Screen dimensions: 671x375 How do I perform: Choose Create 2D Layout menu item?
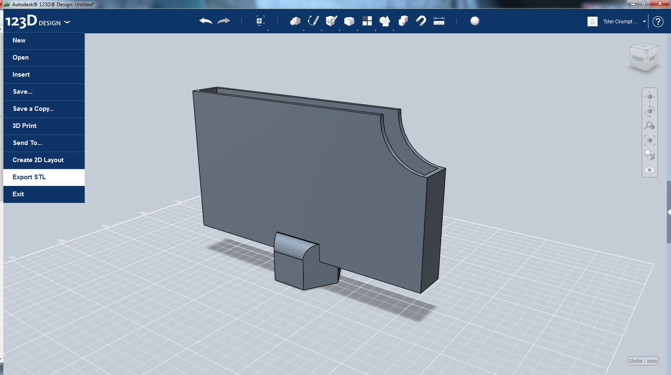pyautogui.click(x=44, y=160)
